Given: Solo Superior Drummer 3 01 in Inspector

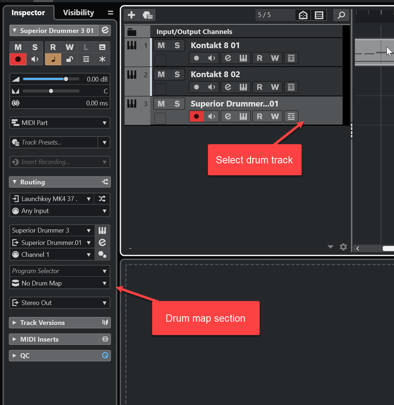Looking at the screenshot, I should point(35,47).
